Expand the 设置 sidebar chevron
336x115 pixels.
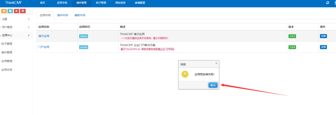29,19
